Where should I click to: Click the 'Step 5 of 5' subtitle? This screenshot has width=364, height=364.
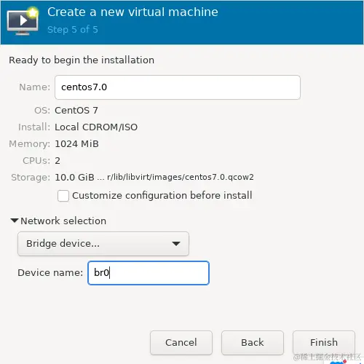tap(73, 30)
